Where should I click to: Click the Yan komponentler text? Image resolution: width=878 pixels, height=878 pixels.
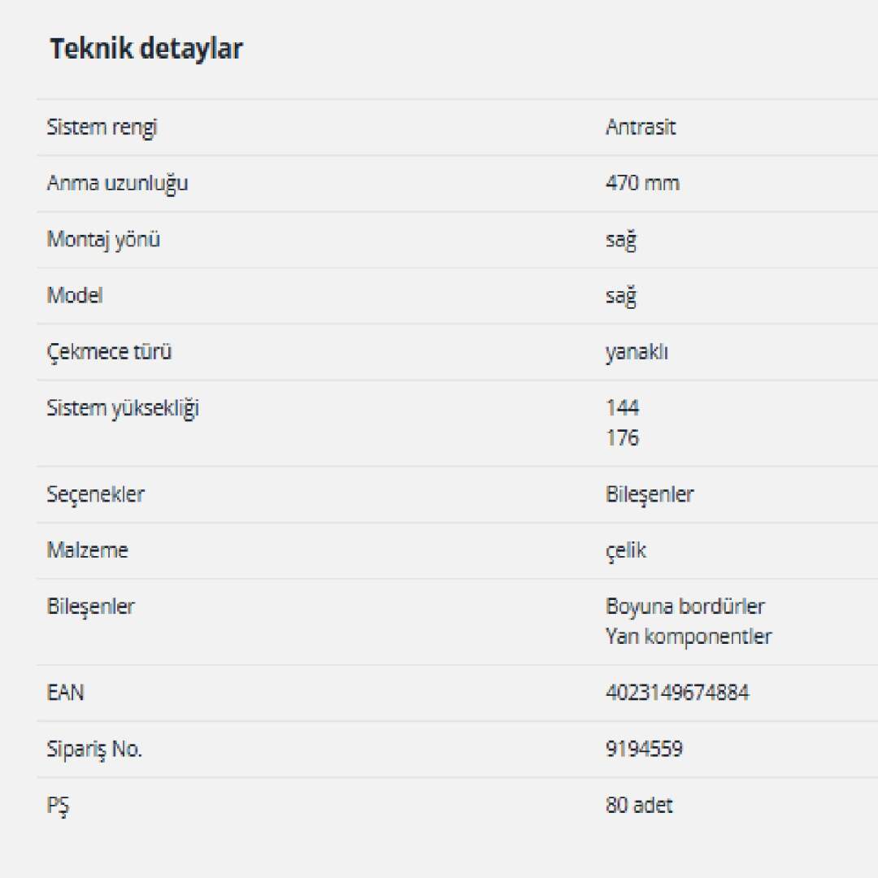coord(689,637)
